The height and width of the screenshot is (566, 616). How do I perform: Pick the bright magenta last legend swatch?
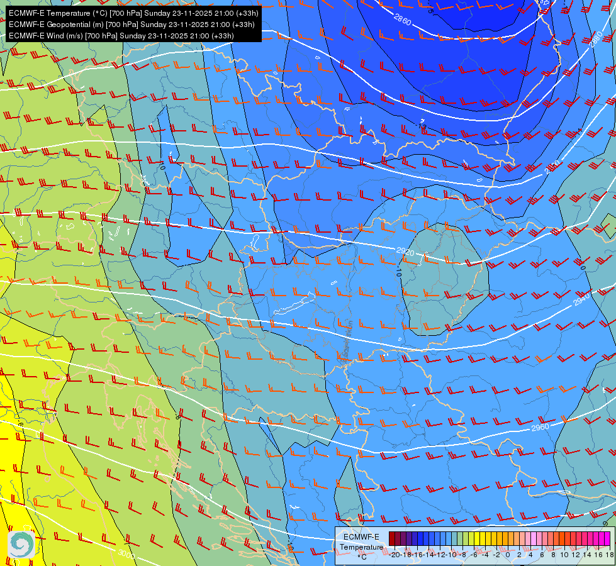click(x=607, y=538)
